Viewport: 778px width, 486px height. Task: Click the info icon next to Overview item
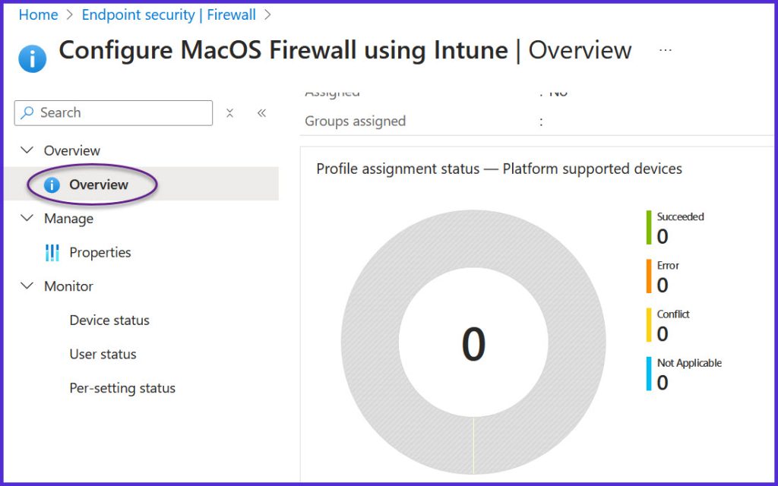(52, 185)
